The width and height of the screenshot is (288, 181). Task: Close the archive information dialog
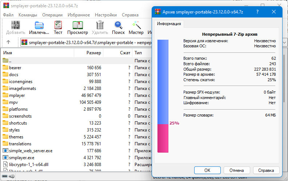coord(274,12)
